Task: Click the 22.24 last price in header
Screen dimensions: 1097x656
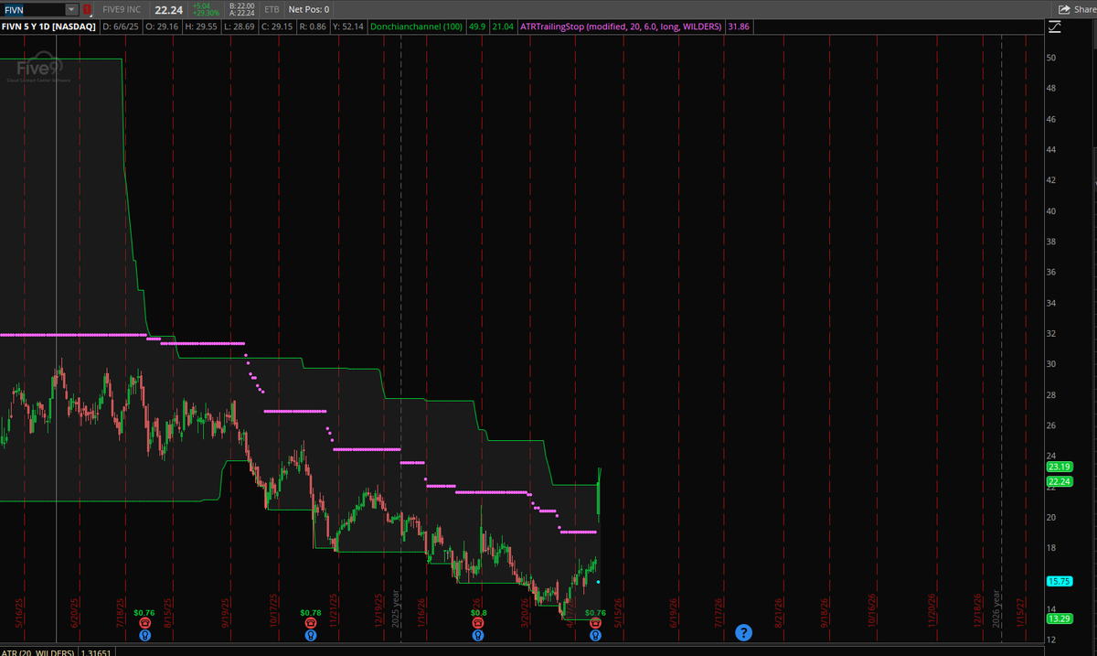Action: (168, 9)
